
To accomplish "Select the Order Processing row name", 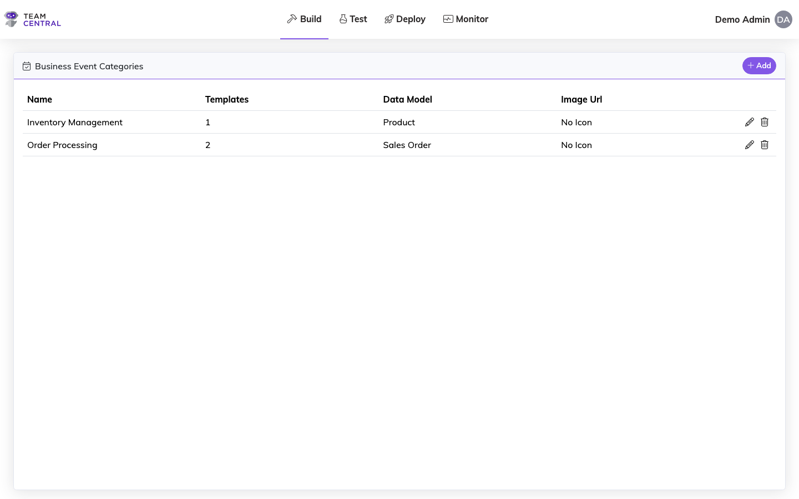I will [62, 145].
